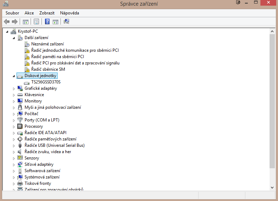Screen dimensions: 278x201
Task: Select the Krystof-PC root node
Action: coord(28,31)
